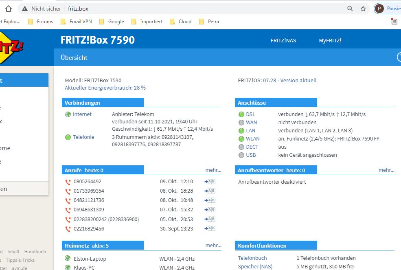Image resolution: width=401 pixels, height=270 pixels.
Task: Click the 'Version aktuell' link
Action: click(298, 80)
